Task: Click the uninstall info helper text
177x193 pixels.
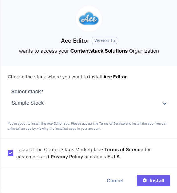Action: [87, 126]
